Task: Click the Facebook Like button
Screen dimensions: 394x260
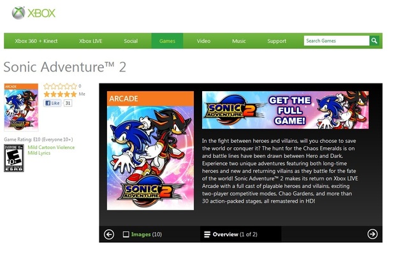Action: pyautogui.click(x=52, y=103)
